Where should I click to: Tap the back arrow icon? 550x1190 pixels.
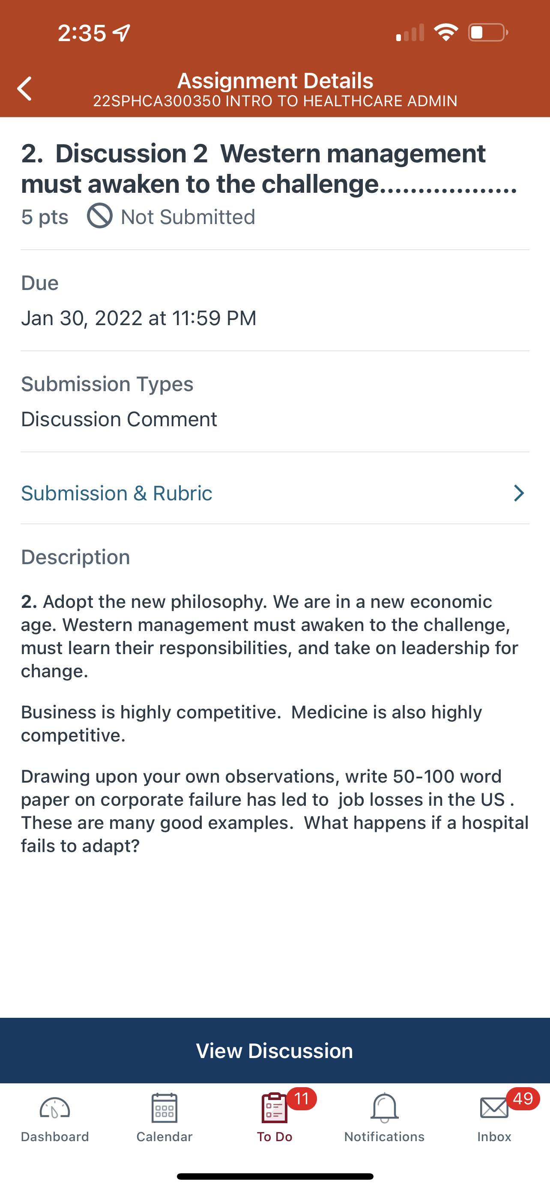pos(24,89)
